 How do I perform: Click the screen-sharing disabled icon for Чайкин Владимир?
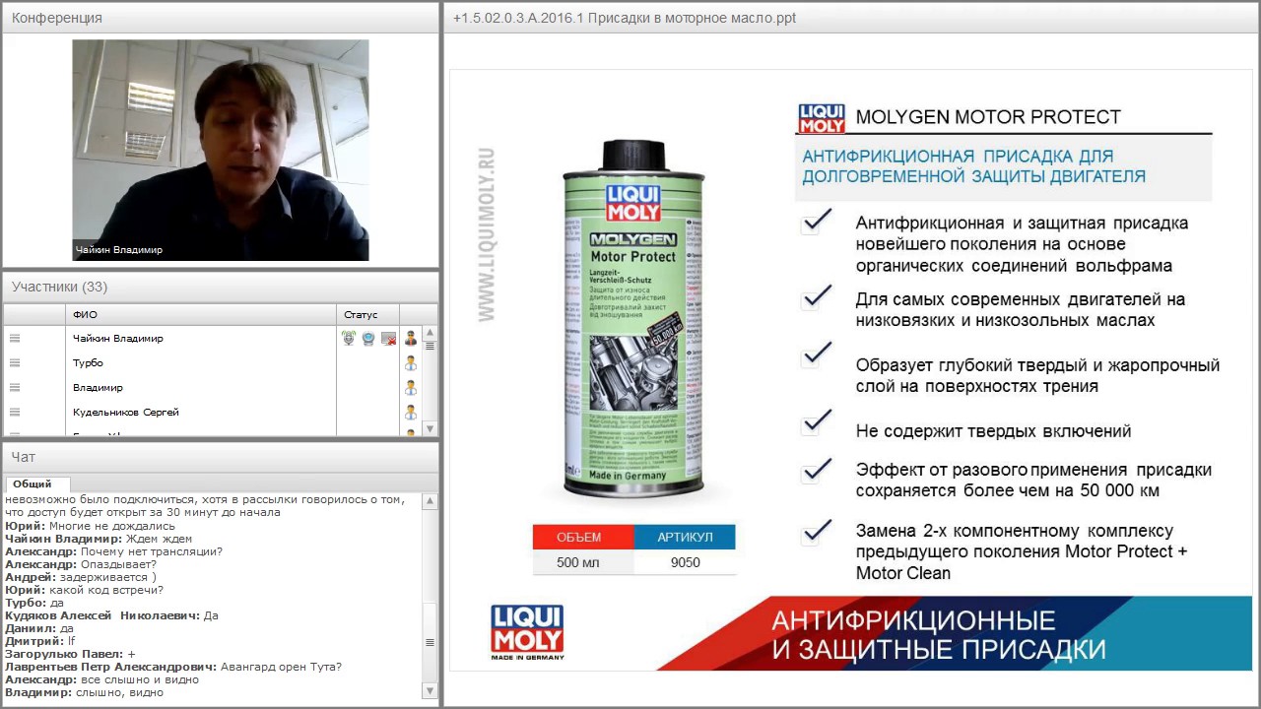pos(388,339)
